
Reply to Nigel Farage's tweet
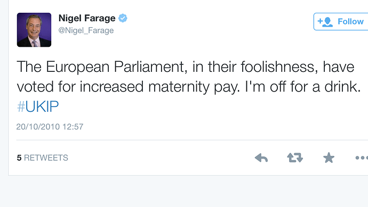click(261, 158)
